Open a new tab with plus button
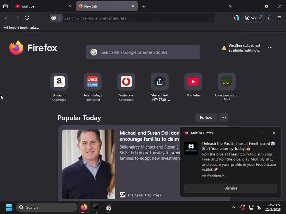The height and width of the screenshot is (214, 286). pos(144,6)
